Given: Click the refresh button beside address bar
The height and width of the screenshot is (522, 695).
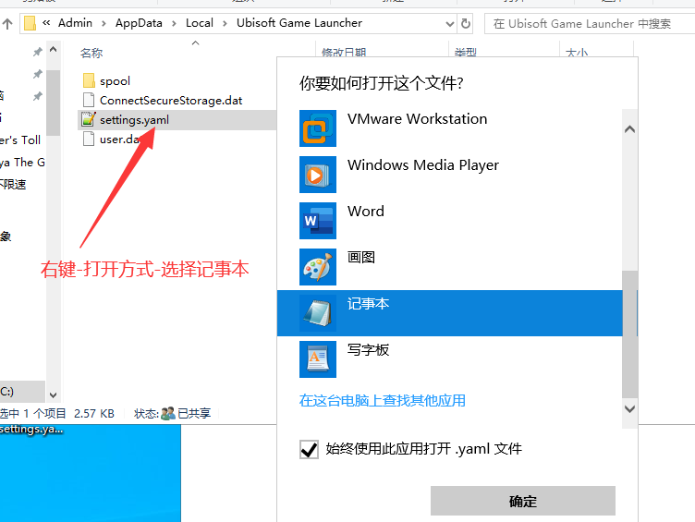Looking at the screenshot, I should point(466,23).
